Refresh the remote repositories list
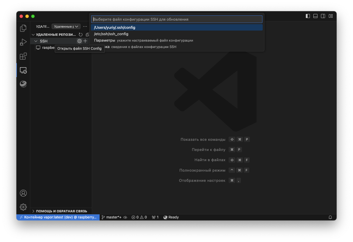This screenshot has height=242, width=353. (x=80, y=35)
